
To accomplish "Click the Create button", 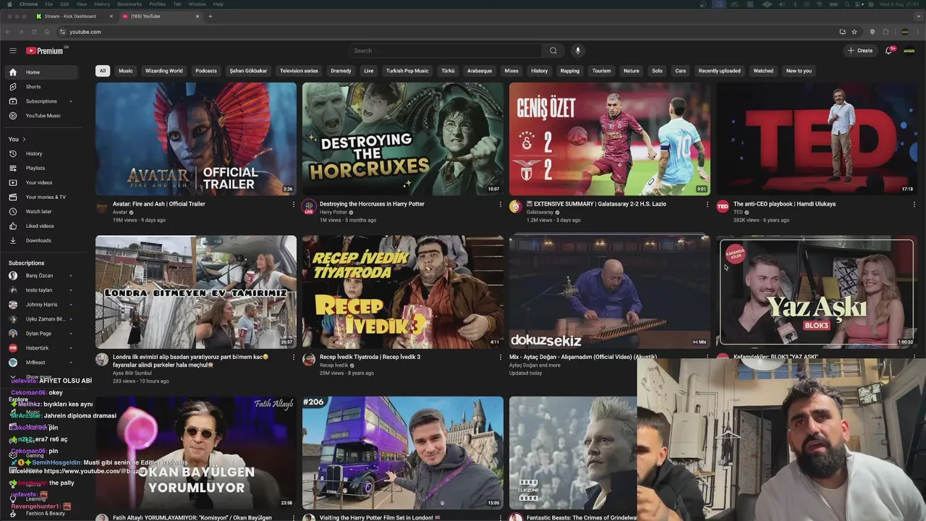I will [860, 51].
